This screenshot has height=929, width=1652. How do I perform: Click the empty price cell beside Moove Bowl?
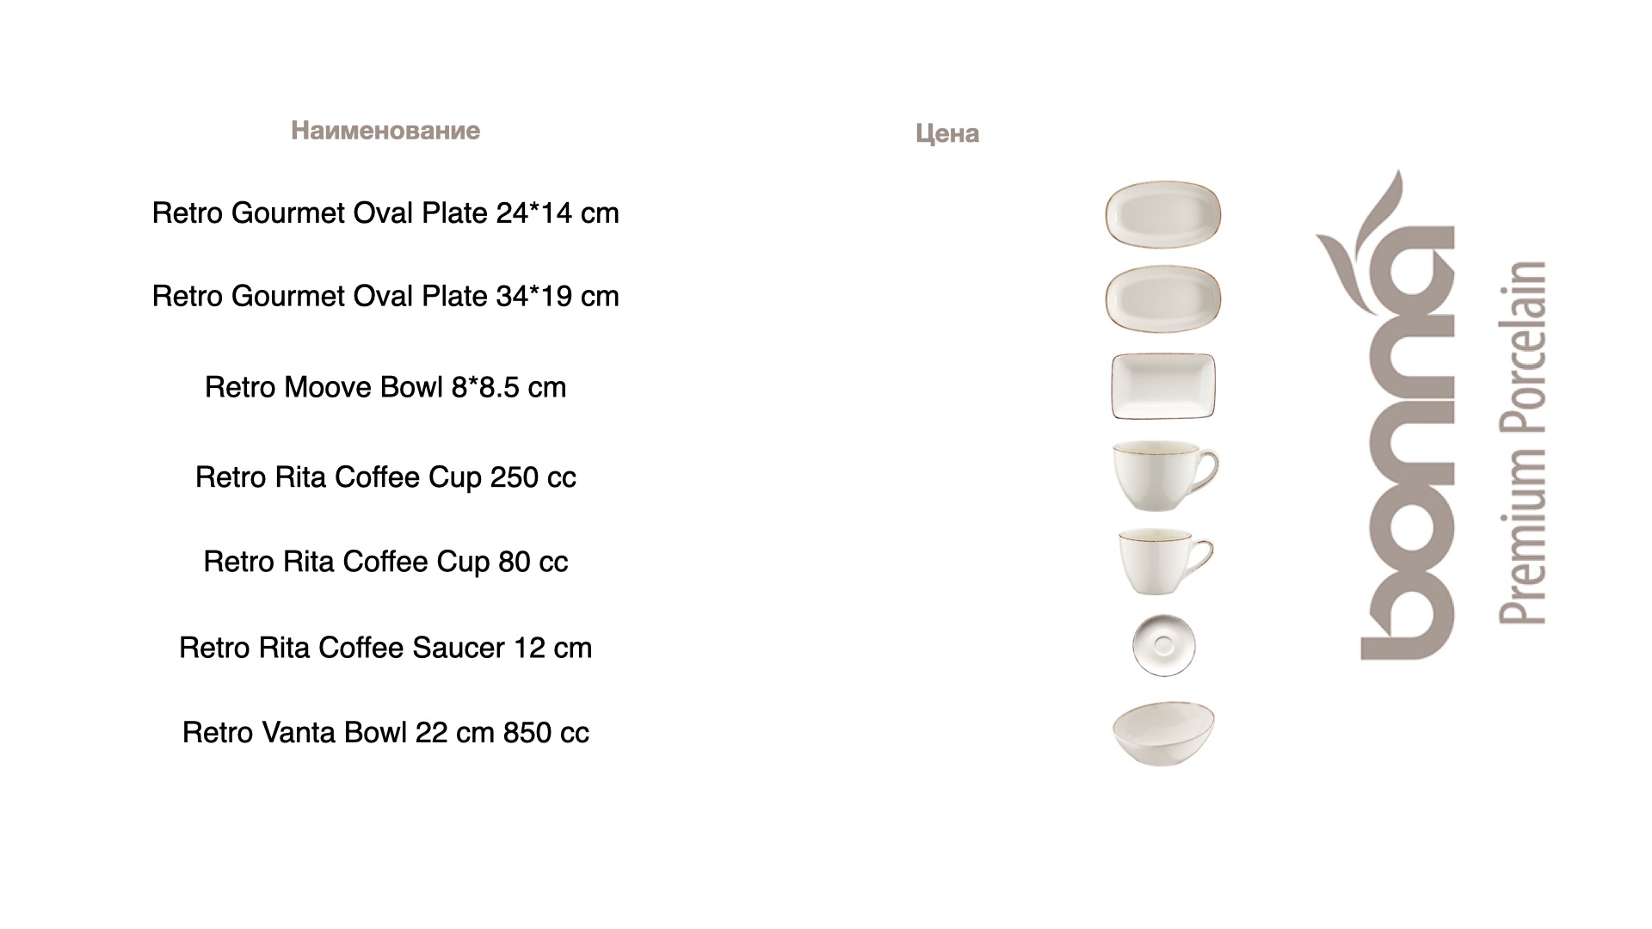click(x=947, y=387)
